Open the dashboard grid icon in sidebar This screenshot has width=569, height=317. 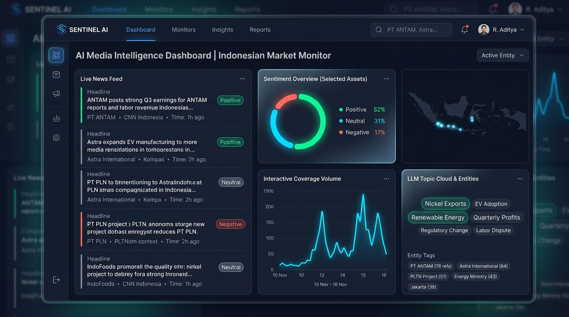click(x=56, y=55)
